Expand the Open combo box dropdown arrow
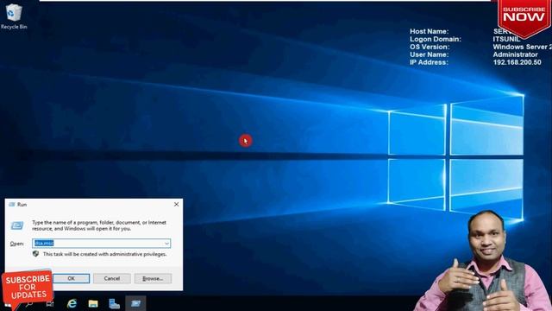Screen dimensions: 552x311 (x=166, y=244)
